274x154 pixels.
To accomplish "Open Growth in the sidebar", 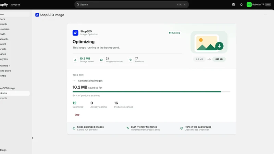I will point(15,34).
